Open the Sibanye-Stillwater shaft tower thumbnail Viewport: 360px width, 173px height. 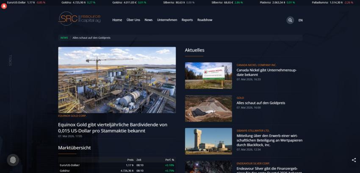(x=208, y=141)
